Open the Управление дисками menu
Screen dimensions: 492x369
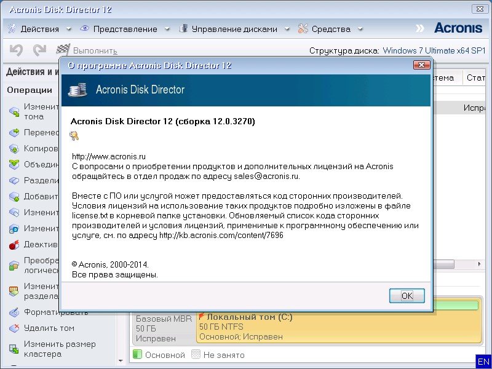(234, 29)
